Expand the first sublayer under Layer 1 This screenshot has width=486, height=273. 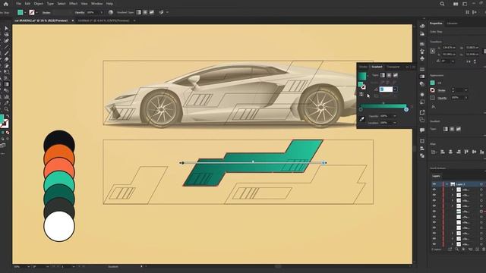click(x=453, y=190)
